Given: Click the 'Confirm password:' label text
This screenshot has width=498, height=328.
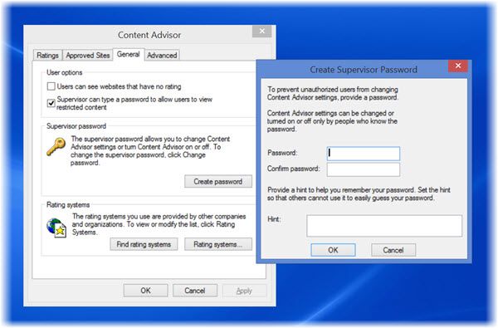Looking at the screenshot, I should click(x=293, y=169).
